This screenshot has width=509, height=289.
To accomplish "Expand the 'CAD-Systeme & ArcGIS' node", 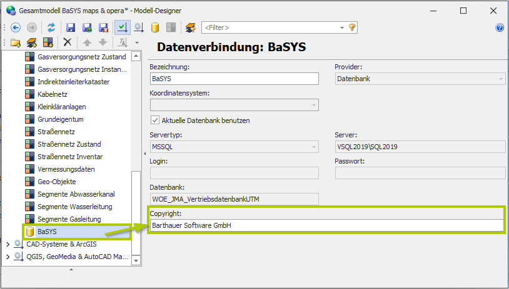I will [x=8, y=244].
